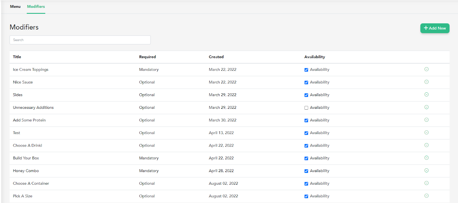Open the Nice Sauce row chevron menu
Image resolution: width=458 pixels, height=203 pixels.
click(427, 82)
